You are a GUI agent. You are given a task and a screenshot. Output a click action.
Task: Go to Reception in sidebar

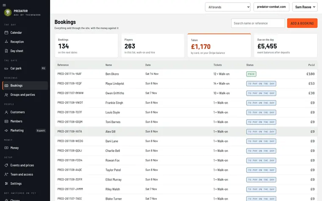click(25, 41)
